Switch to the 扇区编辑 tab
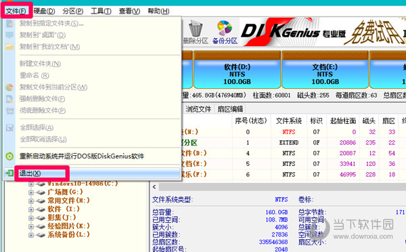The height and width of the screenshot is (252, 406). (x=230, y=109)
